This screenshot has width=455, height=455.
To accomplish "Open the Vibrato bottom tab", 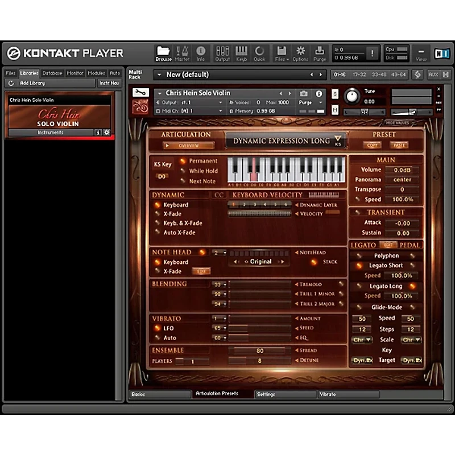I will (x=348, y=394).
